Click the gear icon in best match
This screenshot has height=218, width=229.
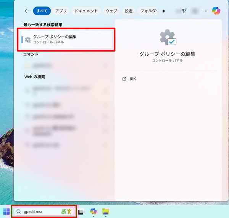[x=28, y=40]
